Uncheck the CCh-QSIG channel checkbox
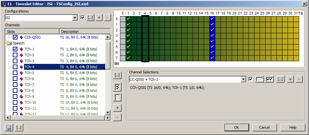Screen dimensions: 309x135 pyautogui.click(x=15, y=37)
